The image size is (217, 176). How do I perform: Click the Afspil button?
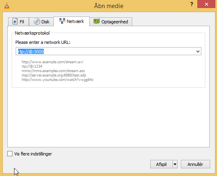point(162,164)
